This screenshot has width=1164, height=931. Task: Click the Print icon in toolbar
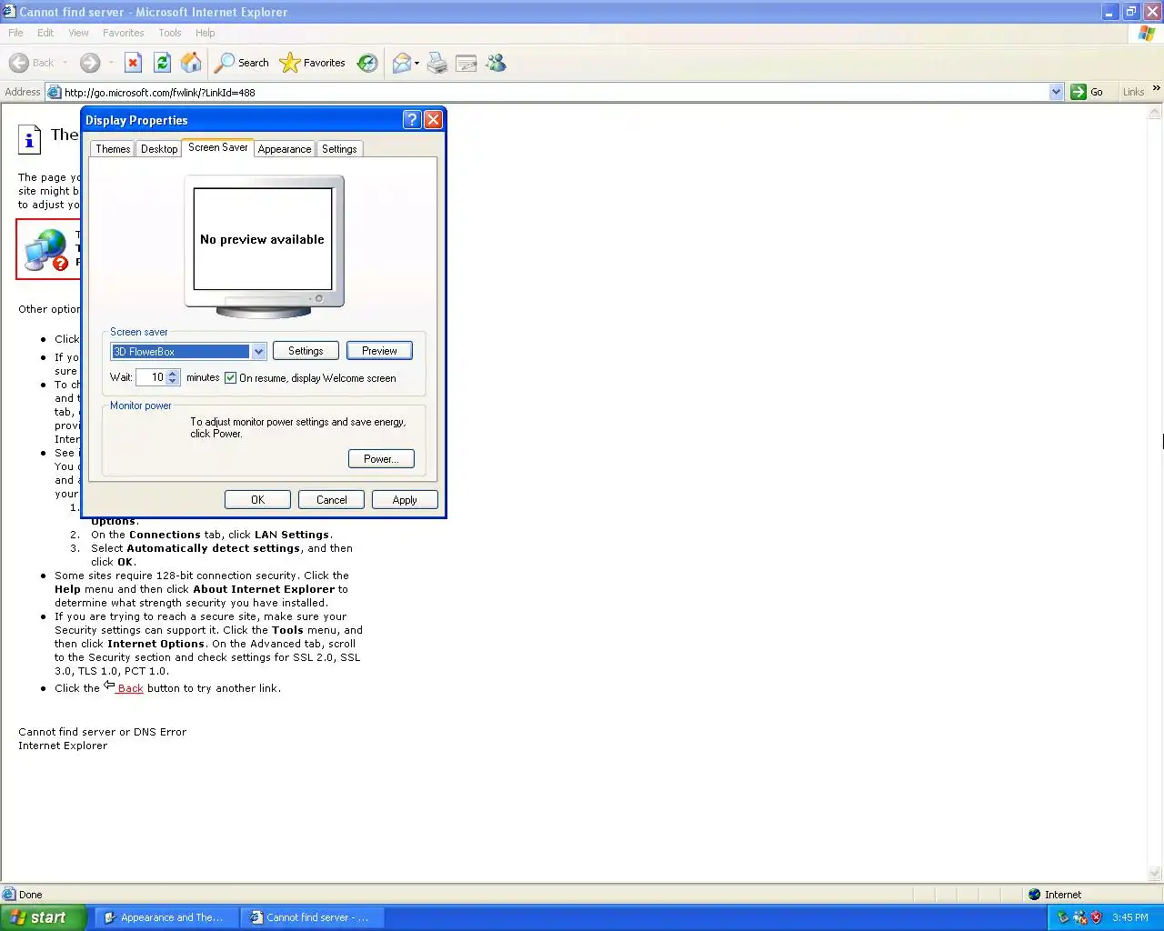pyautogui.click(x=437, y=63)
